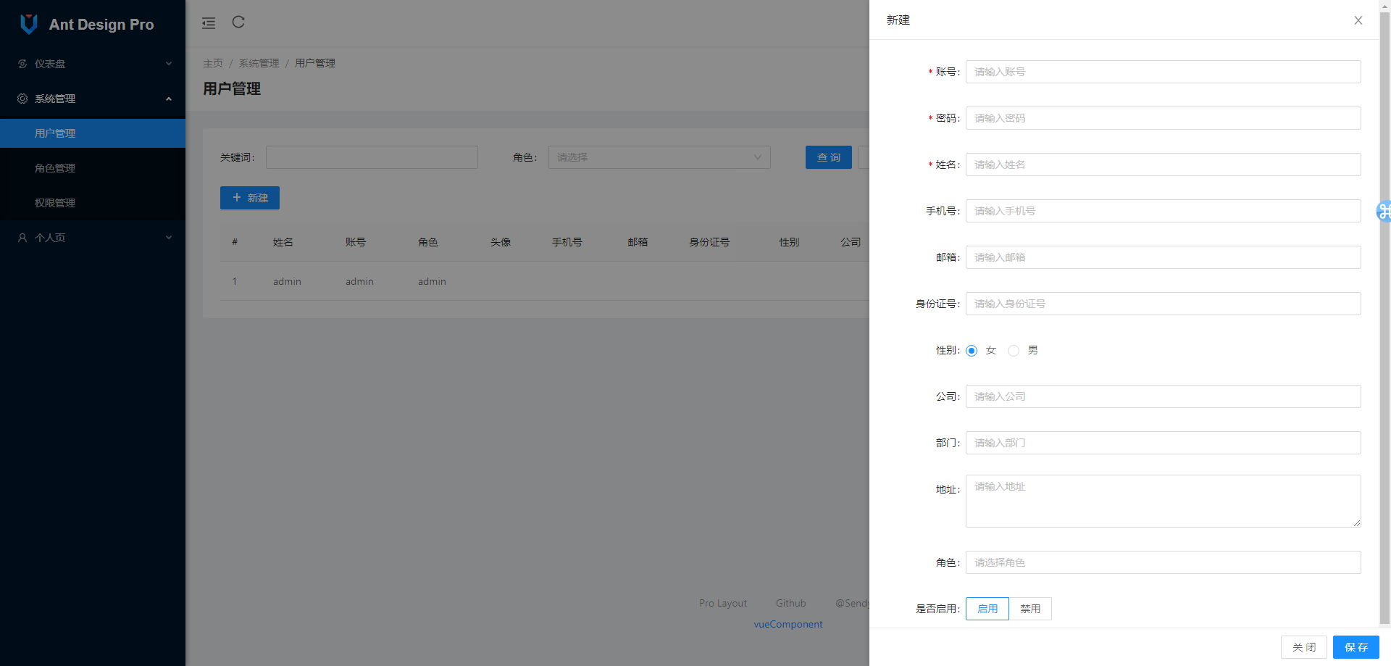Click the 系统管理 gear icon
Screen dimensions: 1391x666
pyautogui.click(x=22, y=99)
